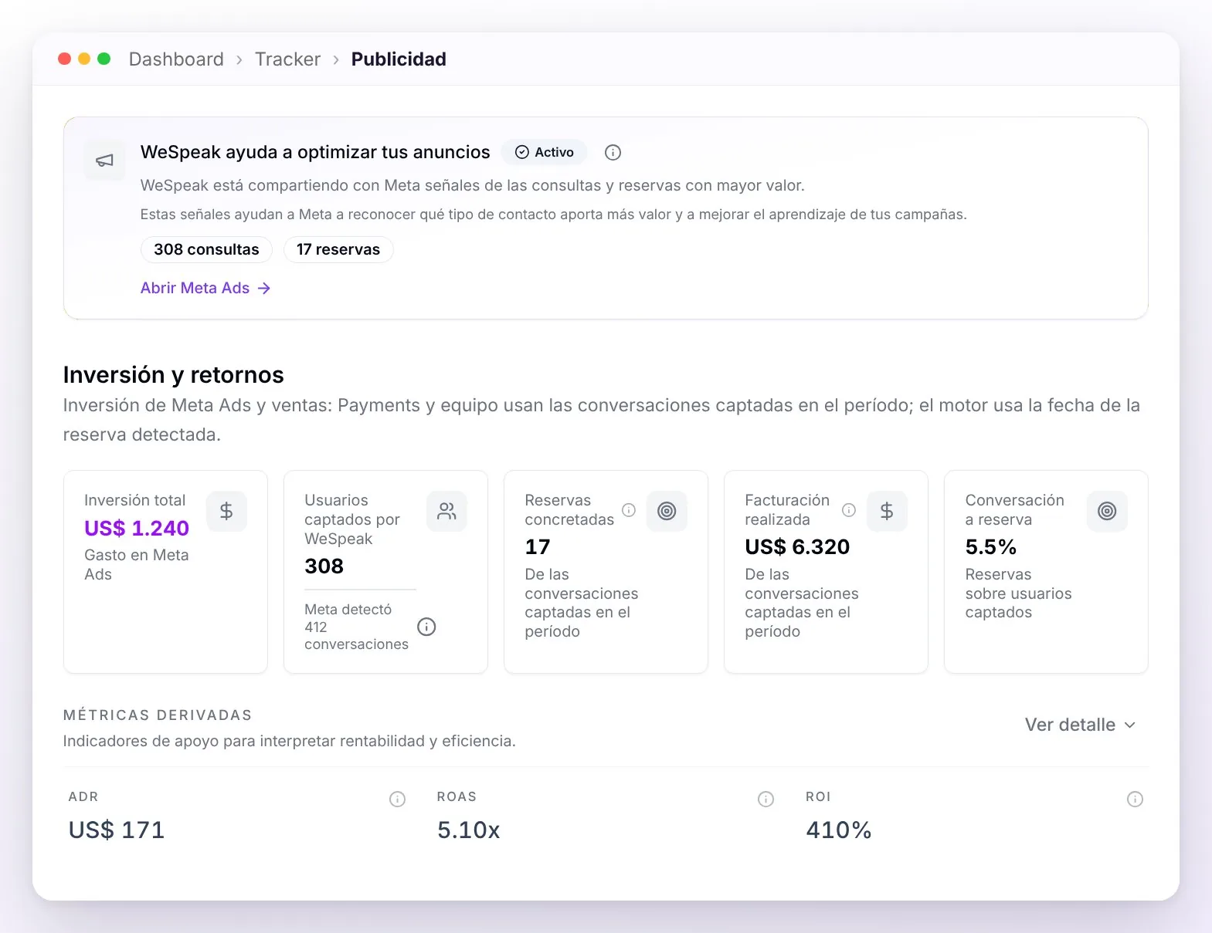Screen dimensions: 1212x933
Task: Click the 17 reservas pill
Action: 338,249
